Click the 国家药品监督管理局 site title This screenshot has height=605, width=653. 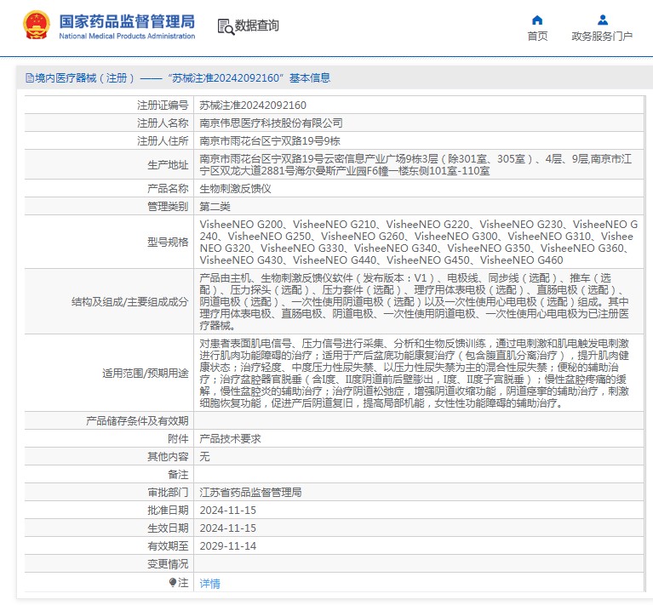[x=127, y=21]
